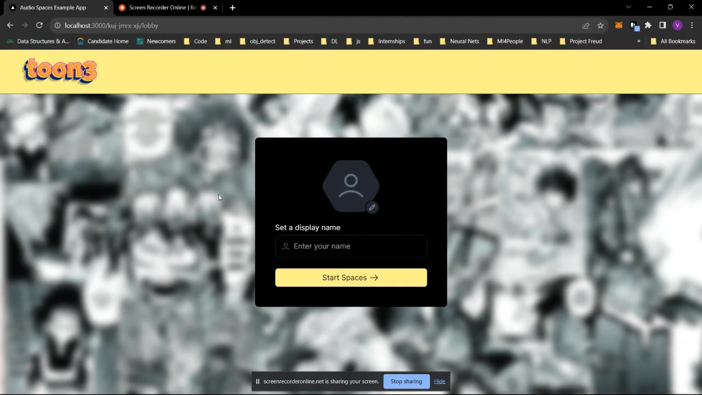Image resolution: width=702 pixels, height=395 pixels.
Task: Toggle the browser side panel
Action: 663,25
